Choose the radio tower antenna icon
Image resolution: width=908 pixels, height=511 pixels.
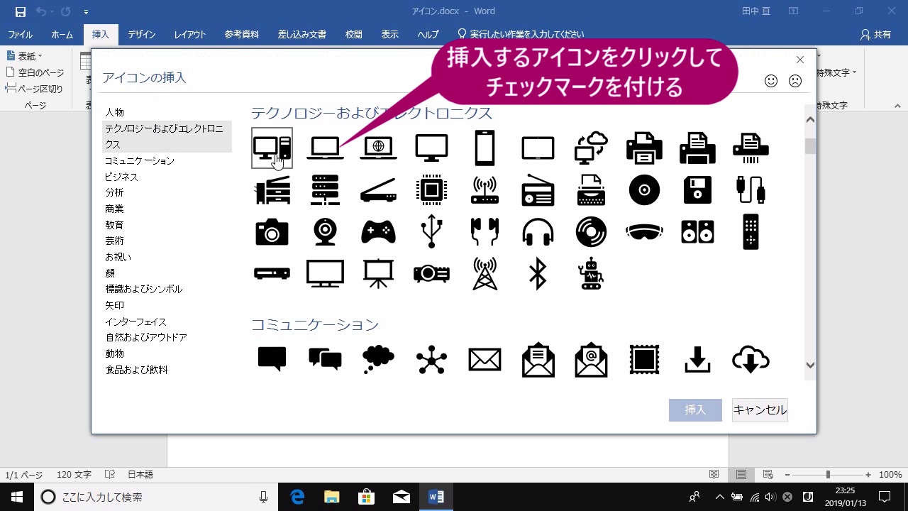point(485,273)
